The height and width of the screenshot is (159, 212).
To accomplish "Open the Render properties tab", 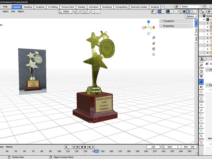I will (x=201, y=71).
